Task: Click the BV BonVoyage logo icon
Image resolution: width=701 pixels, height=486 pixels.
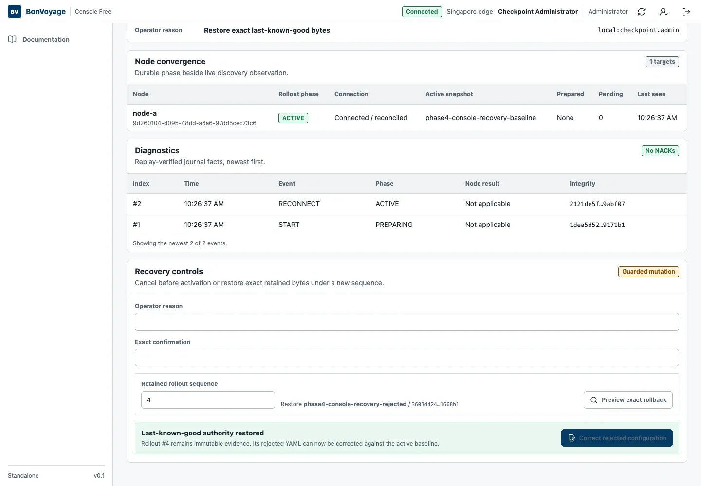Action: click(x=15, y=12)
